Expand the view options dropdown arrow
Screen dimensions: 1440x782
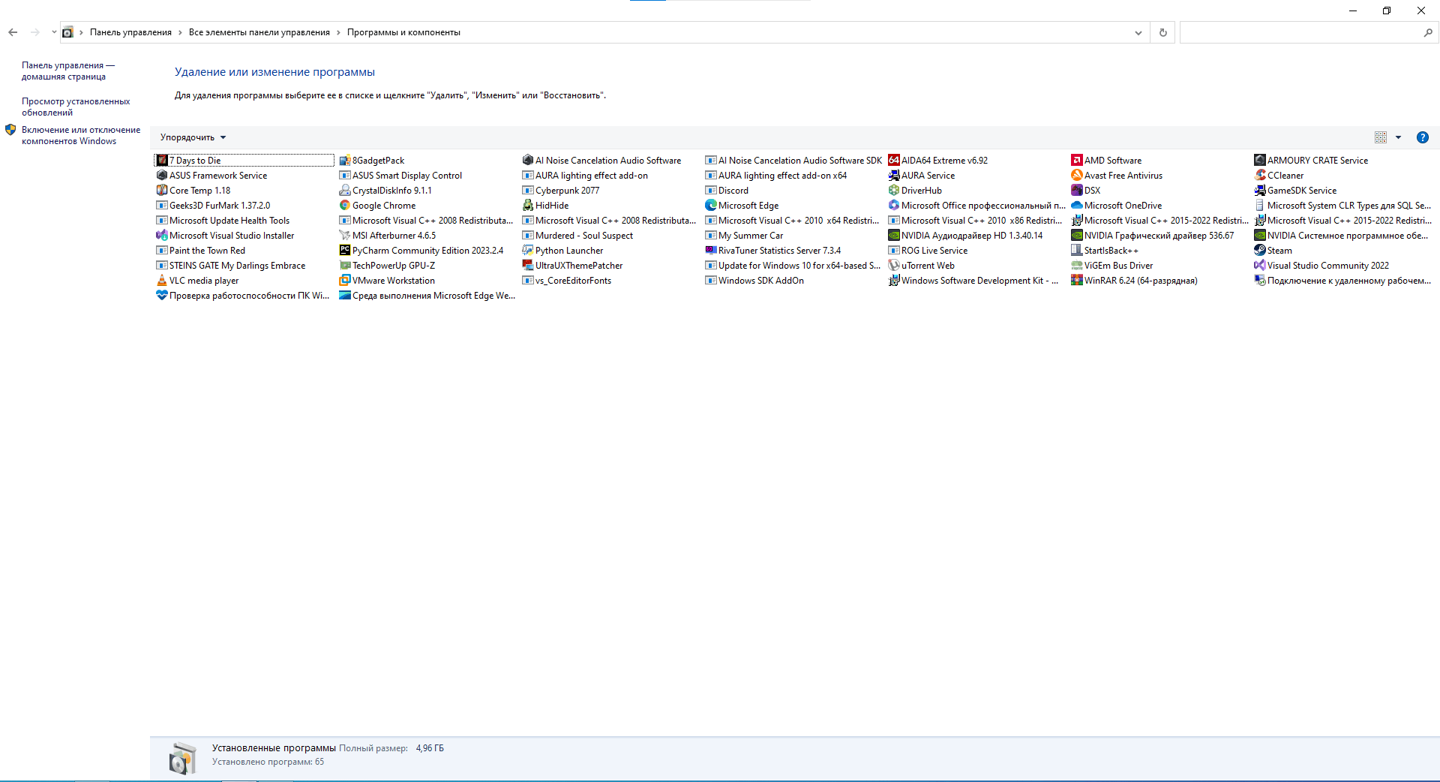point(1398,137)
